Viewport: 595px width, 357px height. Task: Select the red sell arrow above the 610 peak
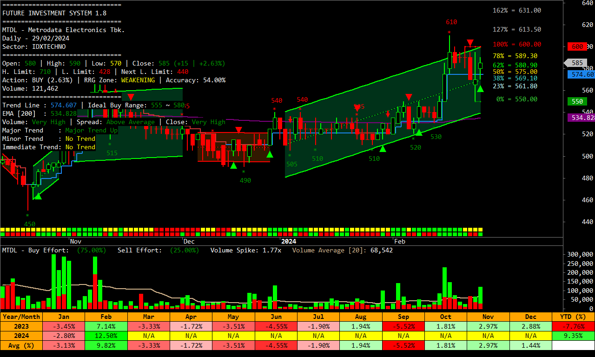(x=470, y=42)
